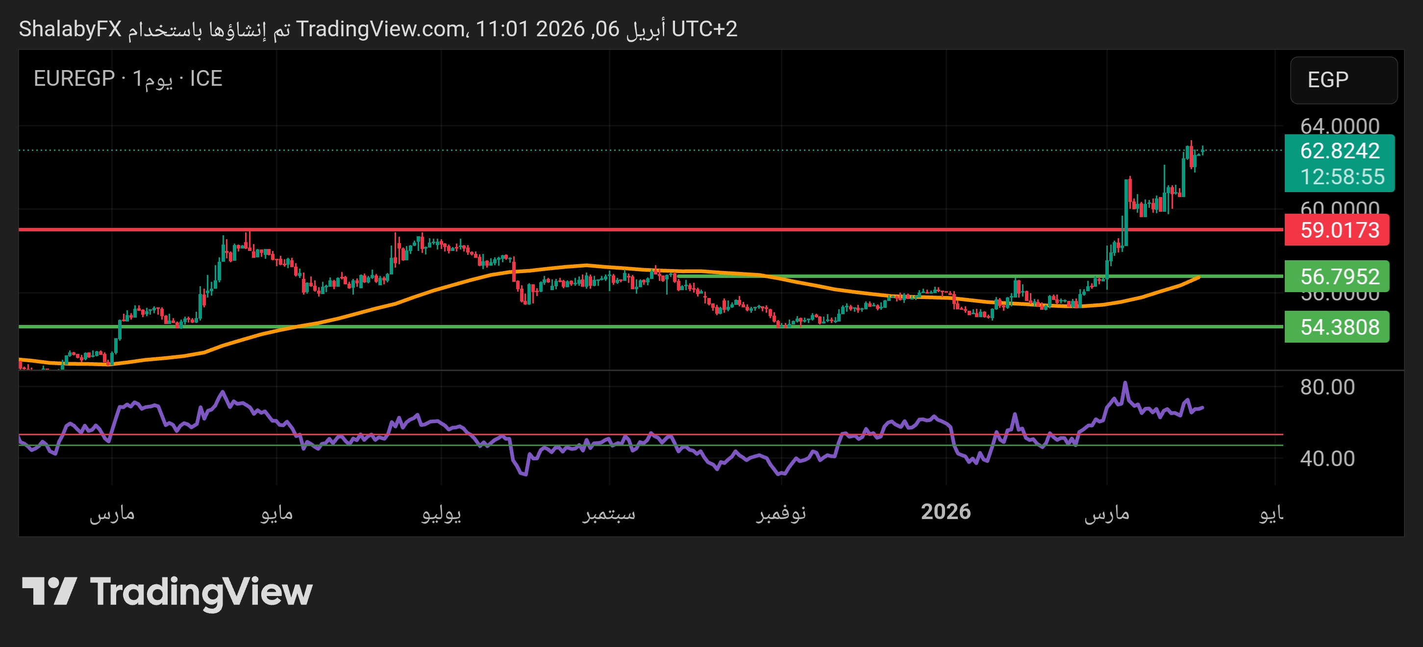Viewport: 1423px width, 647px height.
Task: Click the سبتمبر time axis label
Action: point(609,513)
